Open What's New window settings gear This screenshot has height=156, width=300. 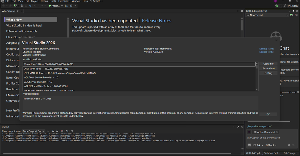242,11
